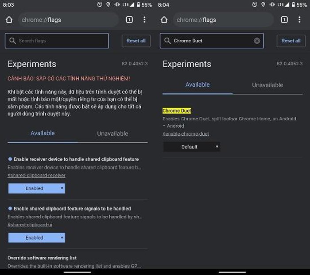Open Enabled dropdown for shared clipboard UI
The height and width of the screenshot is (275, 310).
pos(37,238)
